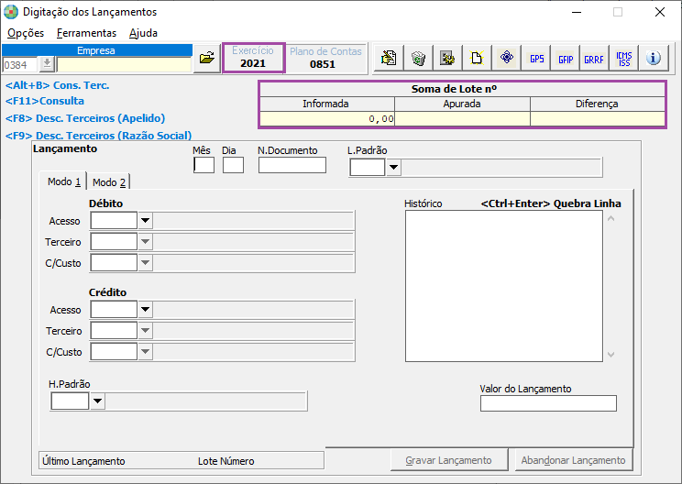Open the GPS toolbar button
The height and width of the screenshot is (484, 682).
tap(537, 58)
